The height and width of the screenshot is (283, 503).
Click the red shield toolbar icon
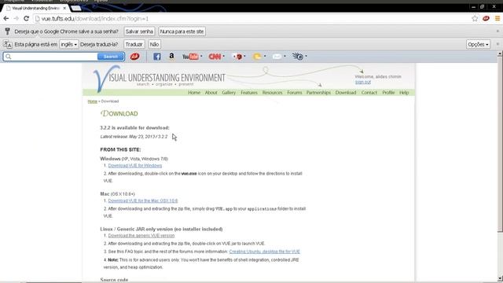pos(237,57)
